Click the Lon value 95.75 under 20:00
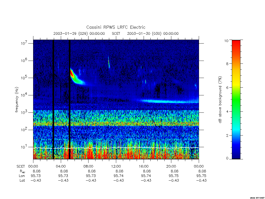The width and height of the screenshot is (265, 199). (x=174, y=176)
